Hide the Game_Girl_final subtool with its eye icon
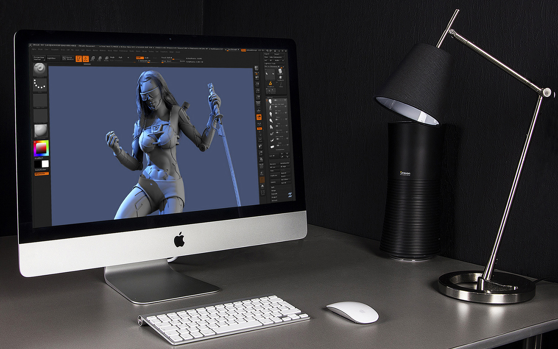Screen dimensions: 558x349 click(285, 100)
